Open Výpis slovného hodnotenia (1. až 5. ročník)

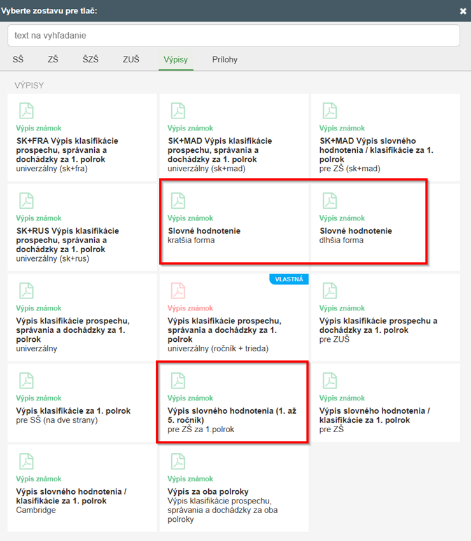click(x=233, y=411)
